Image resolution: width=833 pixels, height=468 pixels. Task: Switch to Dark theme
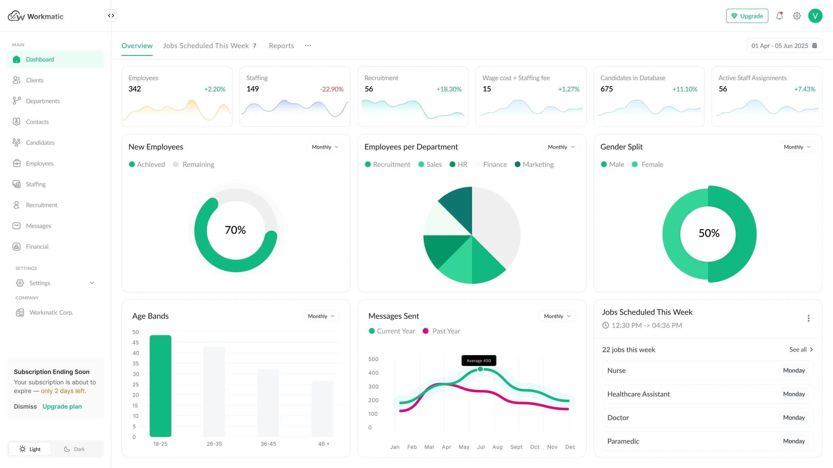pyautogui.click(x=75, y=449)
